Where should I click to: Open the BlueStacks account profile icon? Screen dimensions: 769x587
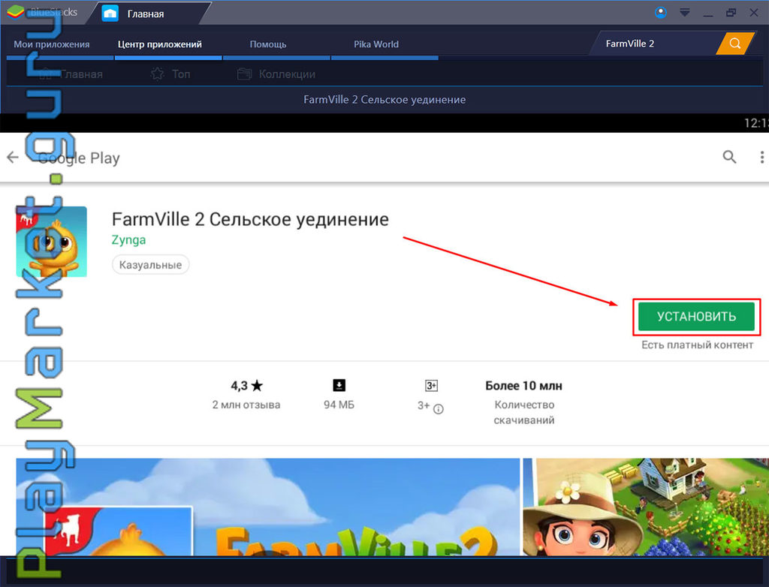pyautogui.click(x=661, y=13)
